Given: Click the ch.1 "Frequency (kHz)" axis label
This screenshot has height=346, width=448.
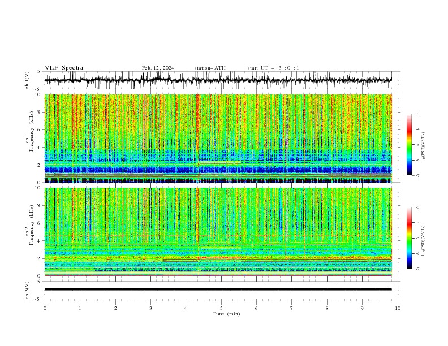Looking at the screenshot, I should click(32, 132).
